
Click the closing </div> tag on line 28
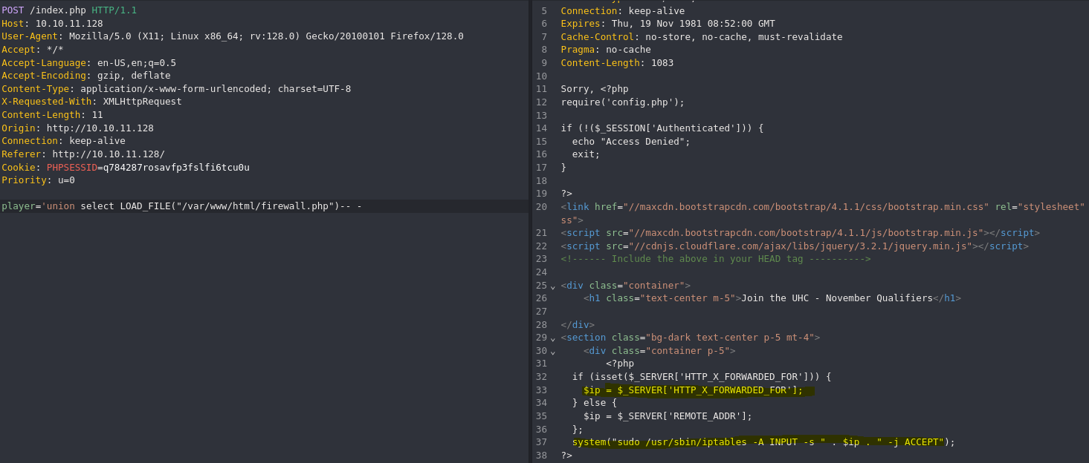click(578, 325)
